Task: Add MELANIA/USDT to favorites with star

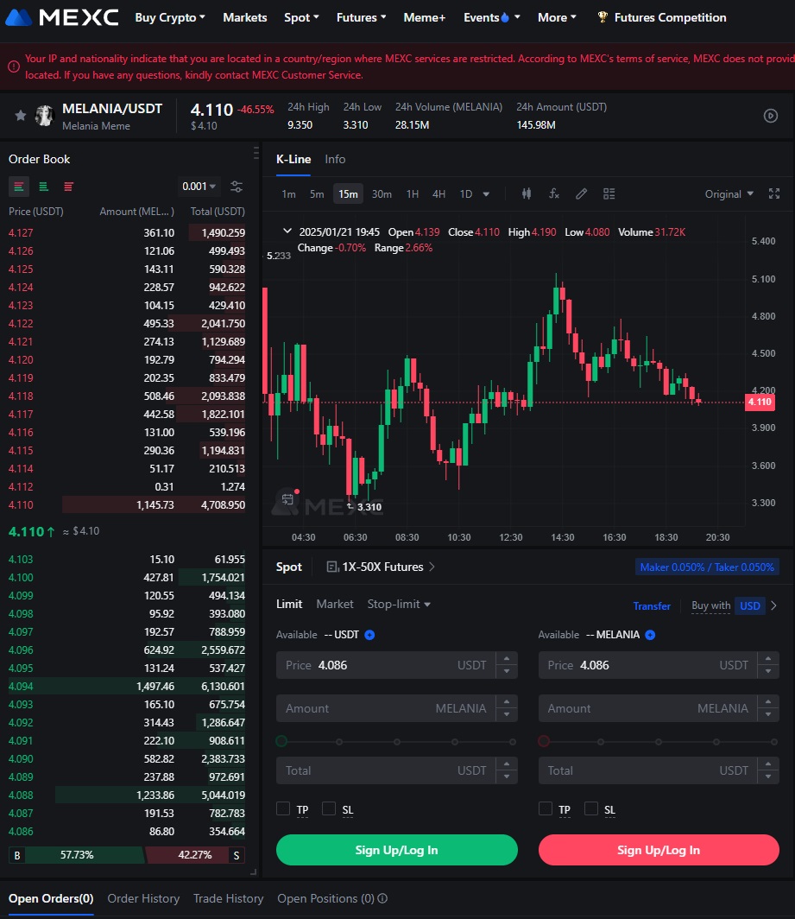Action: [x=21, y=116]
